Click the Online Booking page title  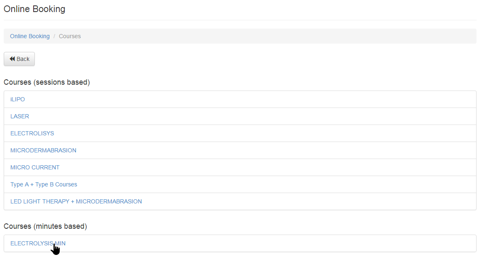[34, 9]
